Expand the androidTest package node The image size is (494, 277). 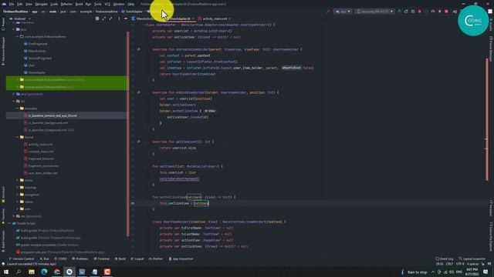[17, 80]
